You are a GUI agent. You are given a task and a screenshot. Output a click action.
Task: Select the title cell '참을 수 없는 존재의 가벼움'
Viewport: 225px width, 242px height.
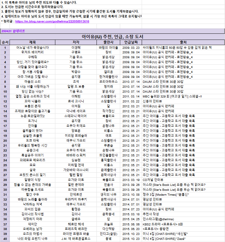[33, 185]
